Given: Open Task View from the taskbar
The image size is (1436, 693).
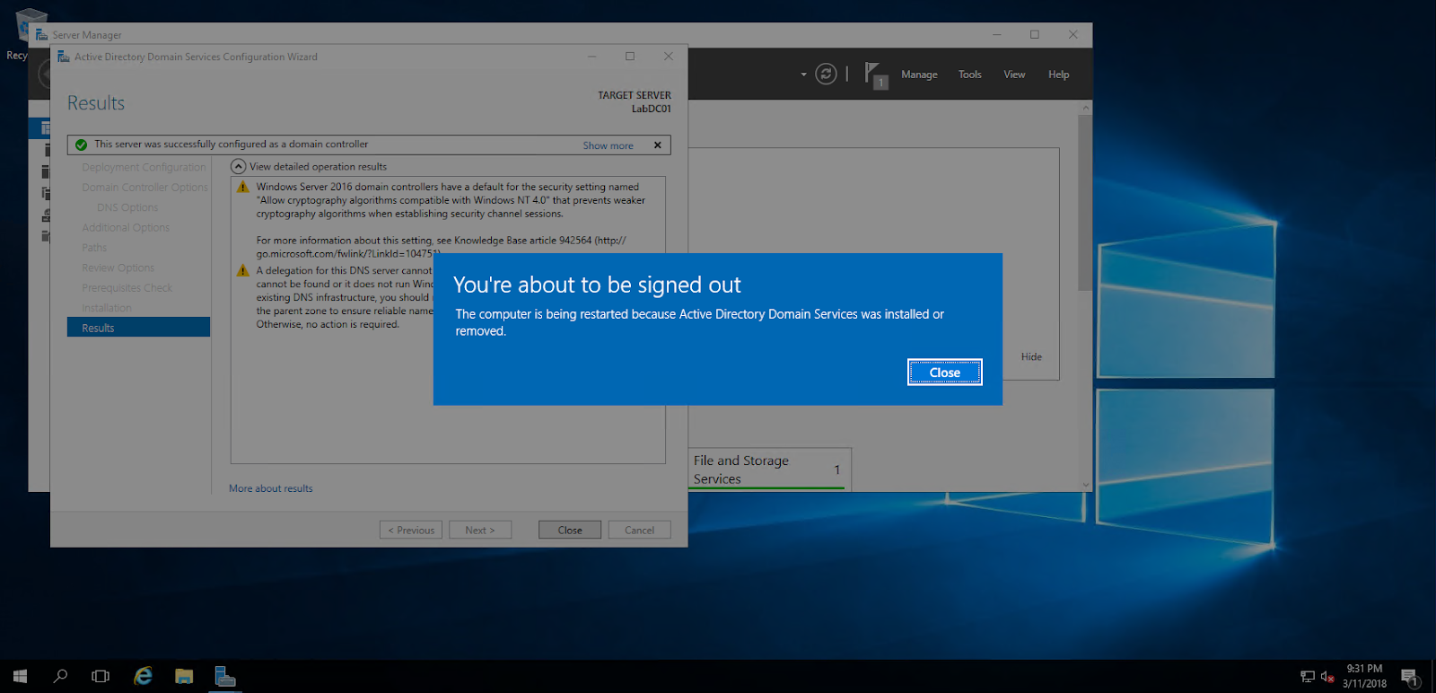Looking at the screenshot, I should tap(101, 676).
